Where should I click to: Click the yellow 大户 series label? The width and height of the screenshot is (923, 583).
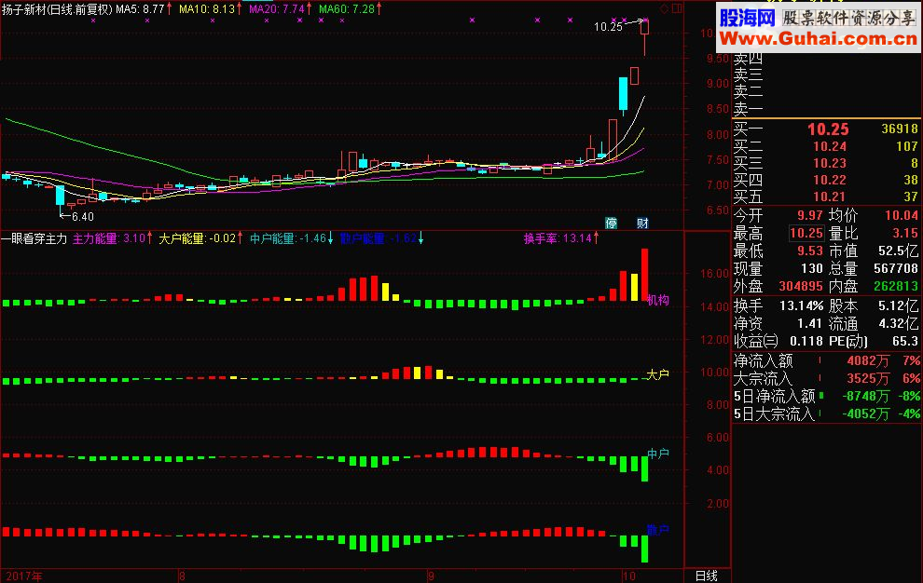[x=658, y=374]
